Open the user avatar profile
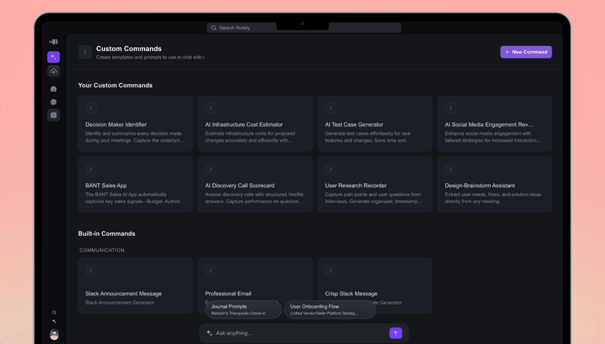The width and height of the screenshot is (605, 344). click(54, 334)
